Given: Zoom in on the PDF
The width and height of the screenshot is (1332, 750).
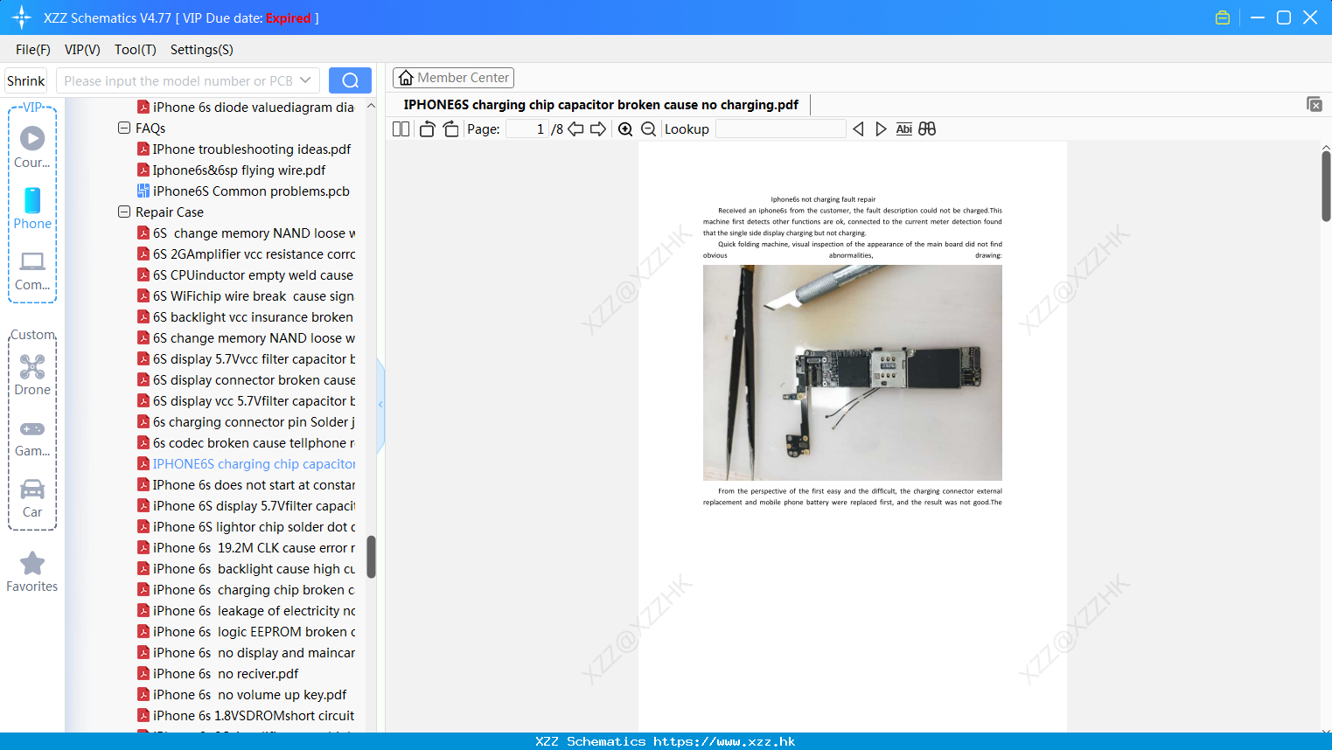Looking at the screenshot, I should click(625, 129).
